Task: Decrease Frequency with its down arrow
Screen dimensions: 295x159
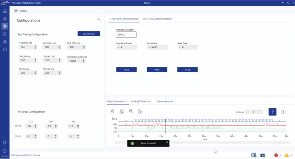Action: point(35,48)
